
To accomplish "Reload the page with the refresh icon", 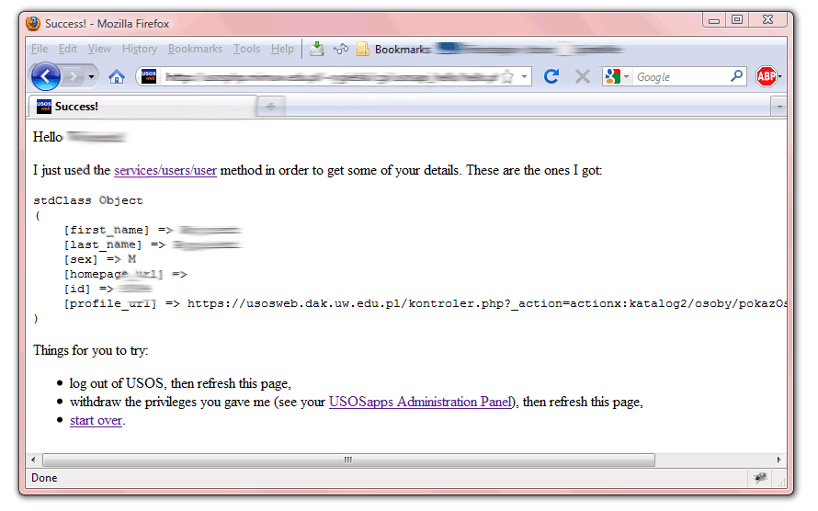I will coord(551,77).
